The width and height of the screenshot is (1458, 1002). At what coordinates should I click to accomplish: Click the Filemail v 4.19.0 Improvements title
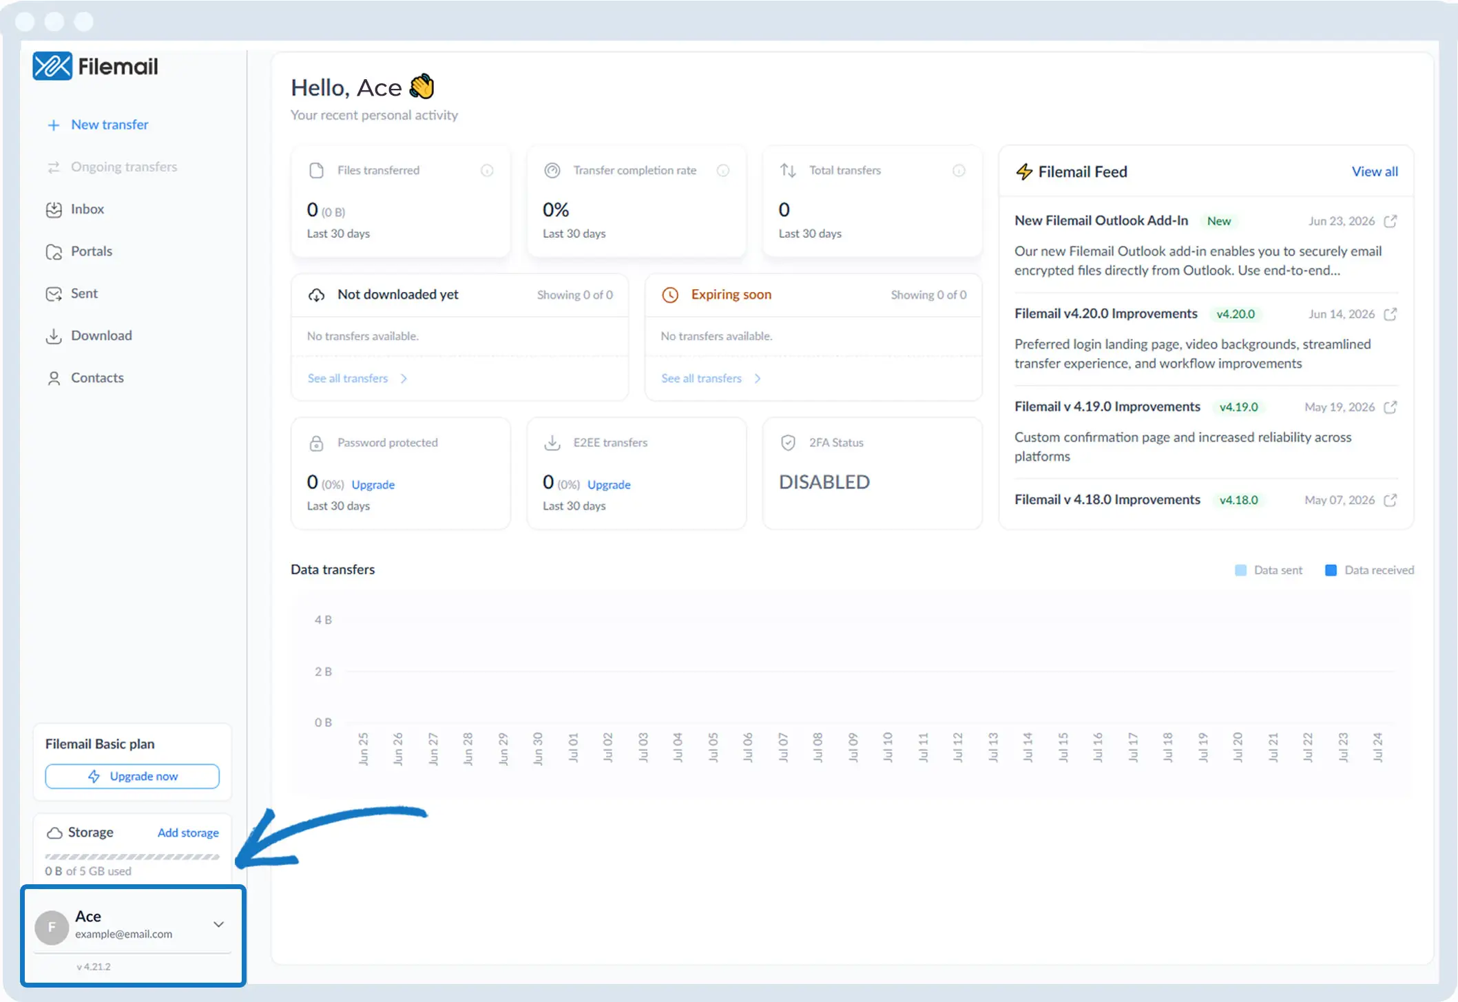[1107, 406]
